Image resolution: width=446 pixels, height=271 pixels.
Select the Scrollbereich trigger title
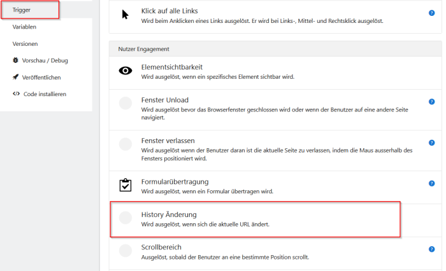[161, 247]
